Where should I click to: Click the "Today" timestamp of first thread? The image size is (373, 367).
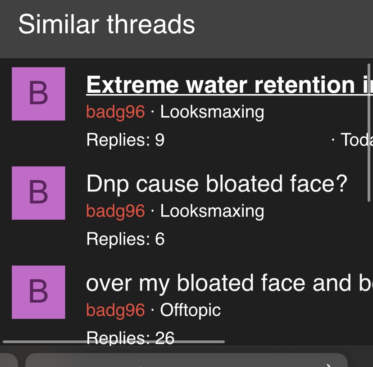pos(357,140)
